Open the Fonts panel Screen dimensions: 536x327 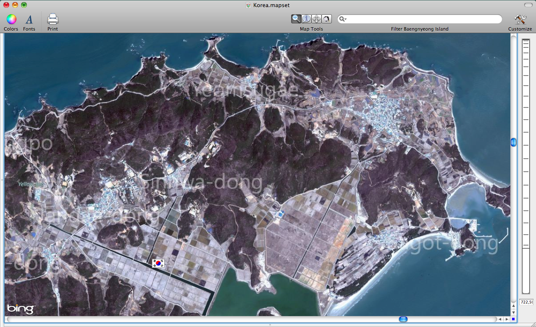pyautogui.click(x=29, y=19)
